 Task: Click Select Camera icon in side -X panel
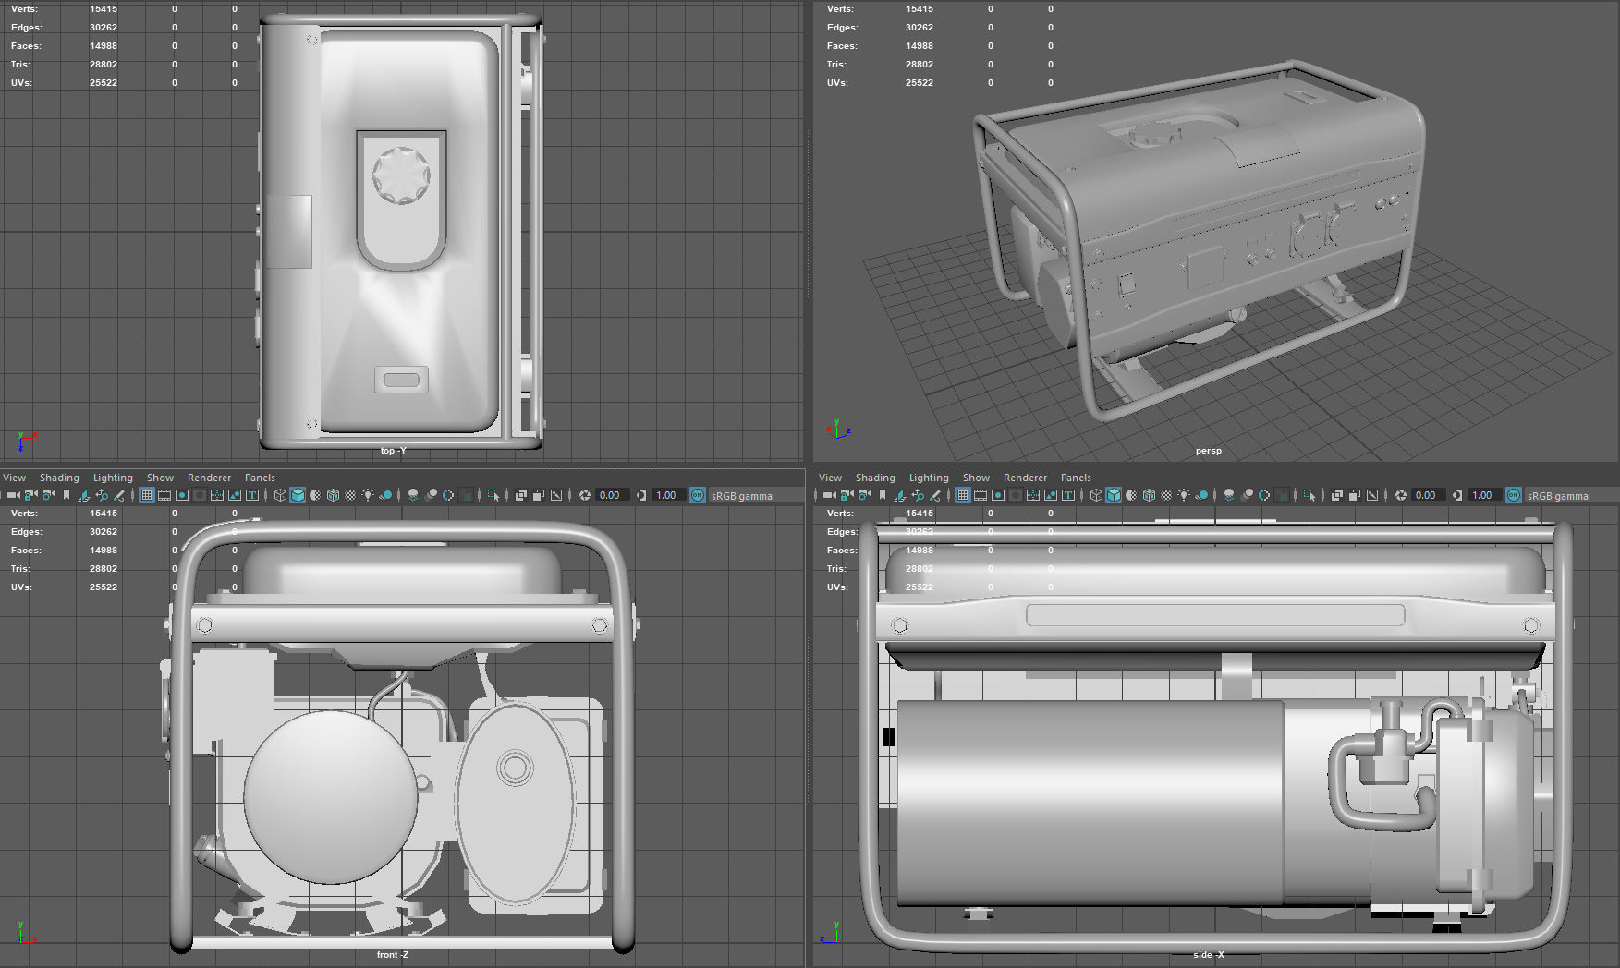830,495
